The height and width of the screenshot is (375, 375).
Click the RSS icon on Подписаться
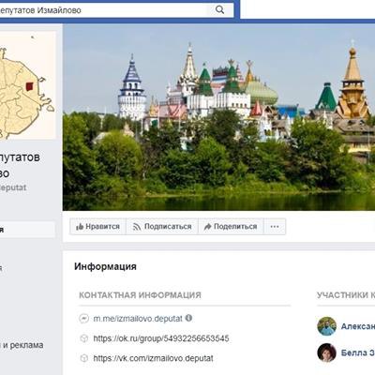137,227
